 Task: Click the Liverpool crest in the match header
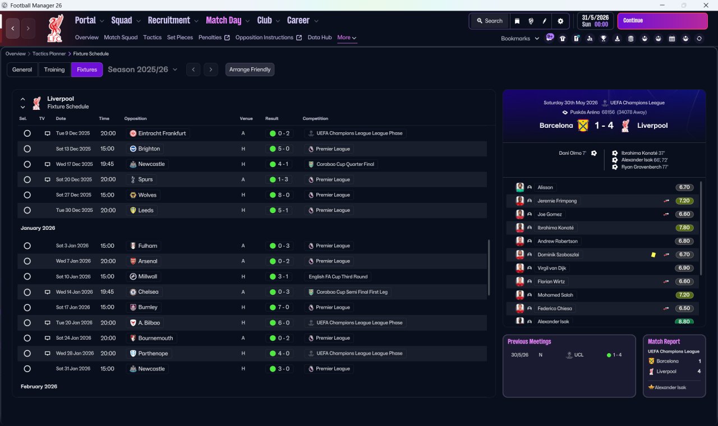625,126
